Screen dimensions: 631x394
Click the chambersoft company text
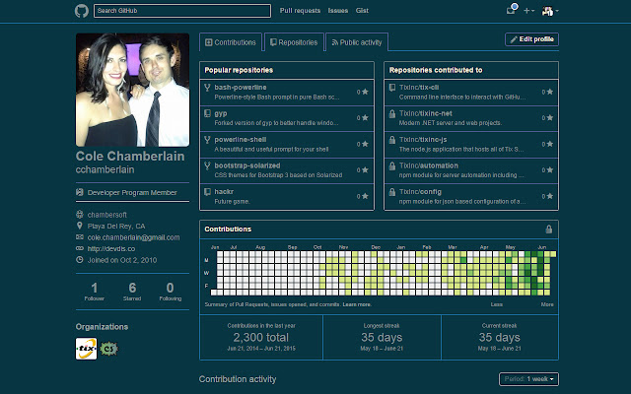107,215
